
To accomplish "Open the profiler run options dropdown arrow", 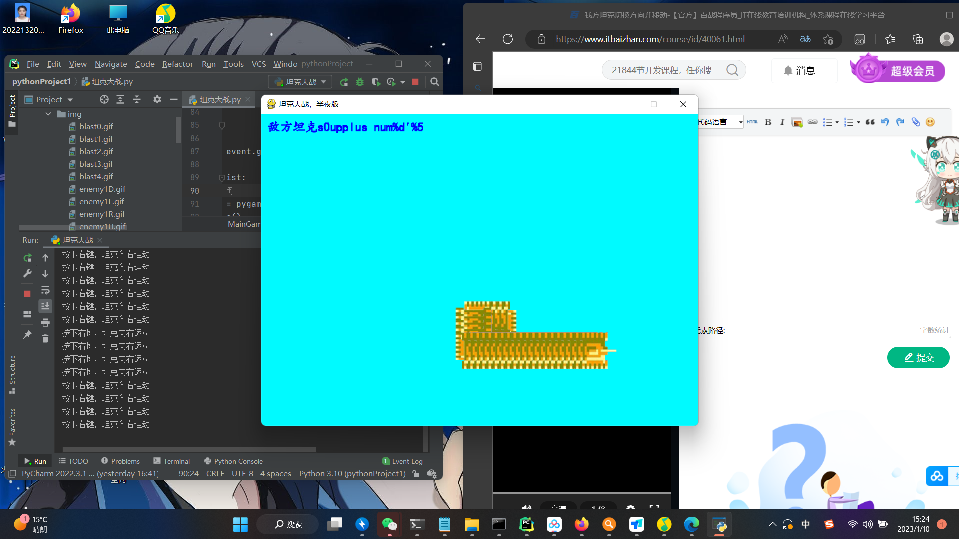I will (403, 82).
